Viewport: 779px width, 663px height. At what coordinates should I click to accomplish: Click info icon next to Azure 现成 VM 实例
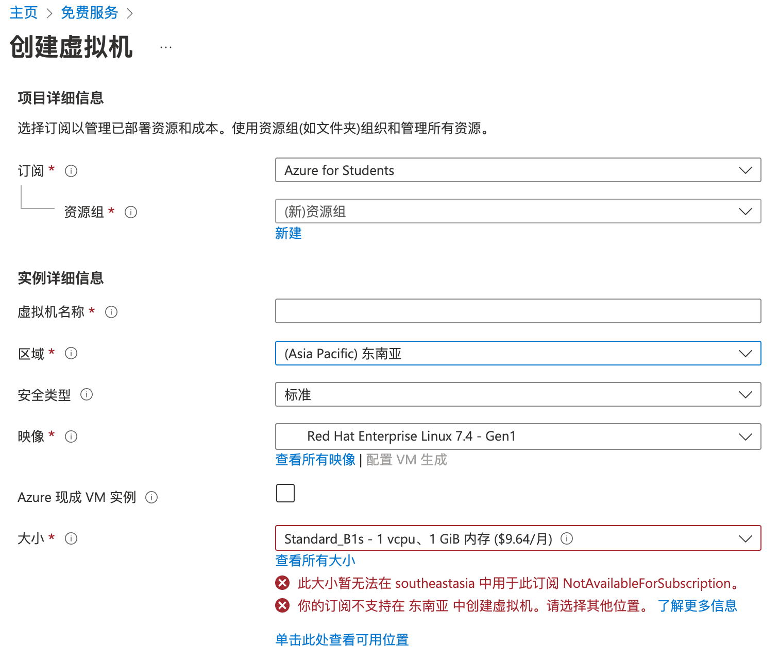click(x=151, y=497)
